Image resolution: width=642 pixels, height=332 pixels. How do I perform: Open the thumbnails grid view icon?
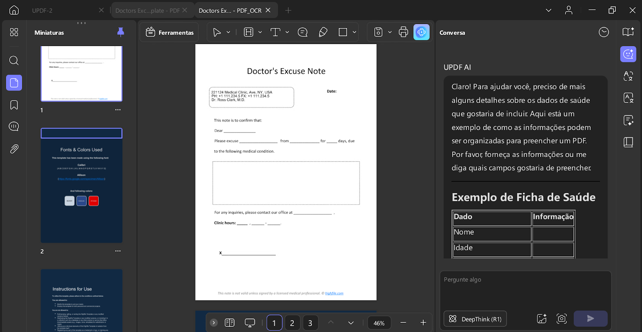tap(14, 32)
